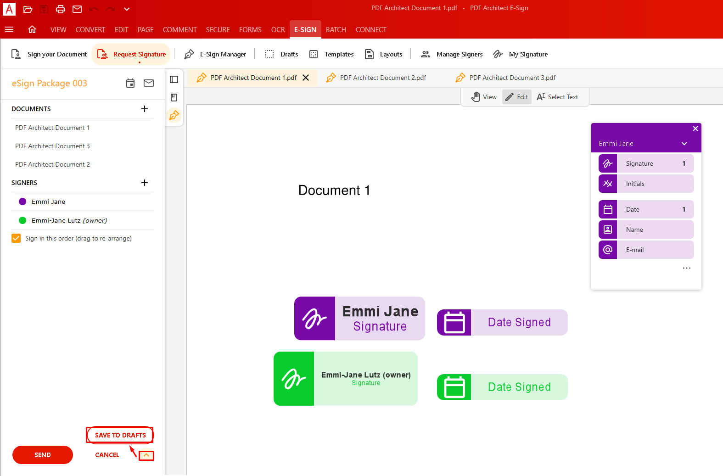Open the OCR ribbon tab

(278, 30)
